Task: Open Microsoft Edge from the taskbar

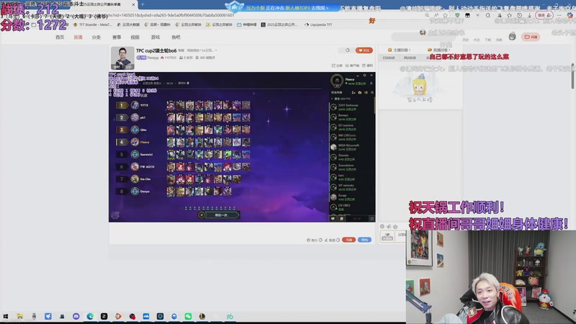Action: point(90,316)
